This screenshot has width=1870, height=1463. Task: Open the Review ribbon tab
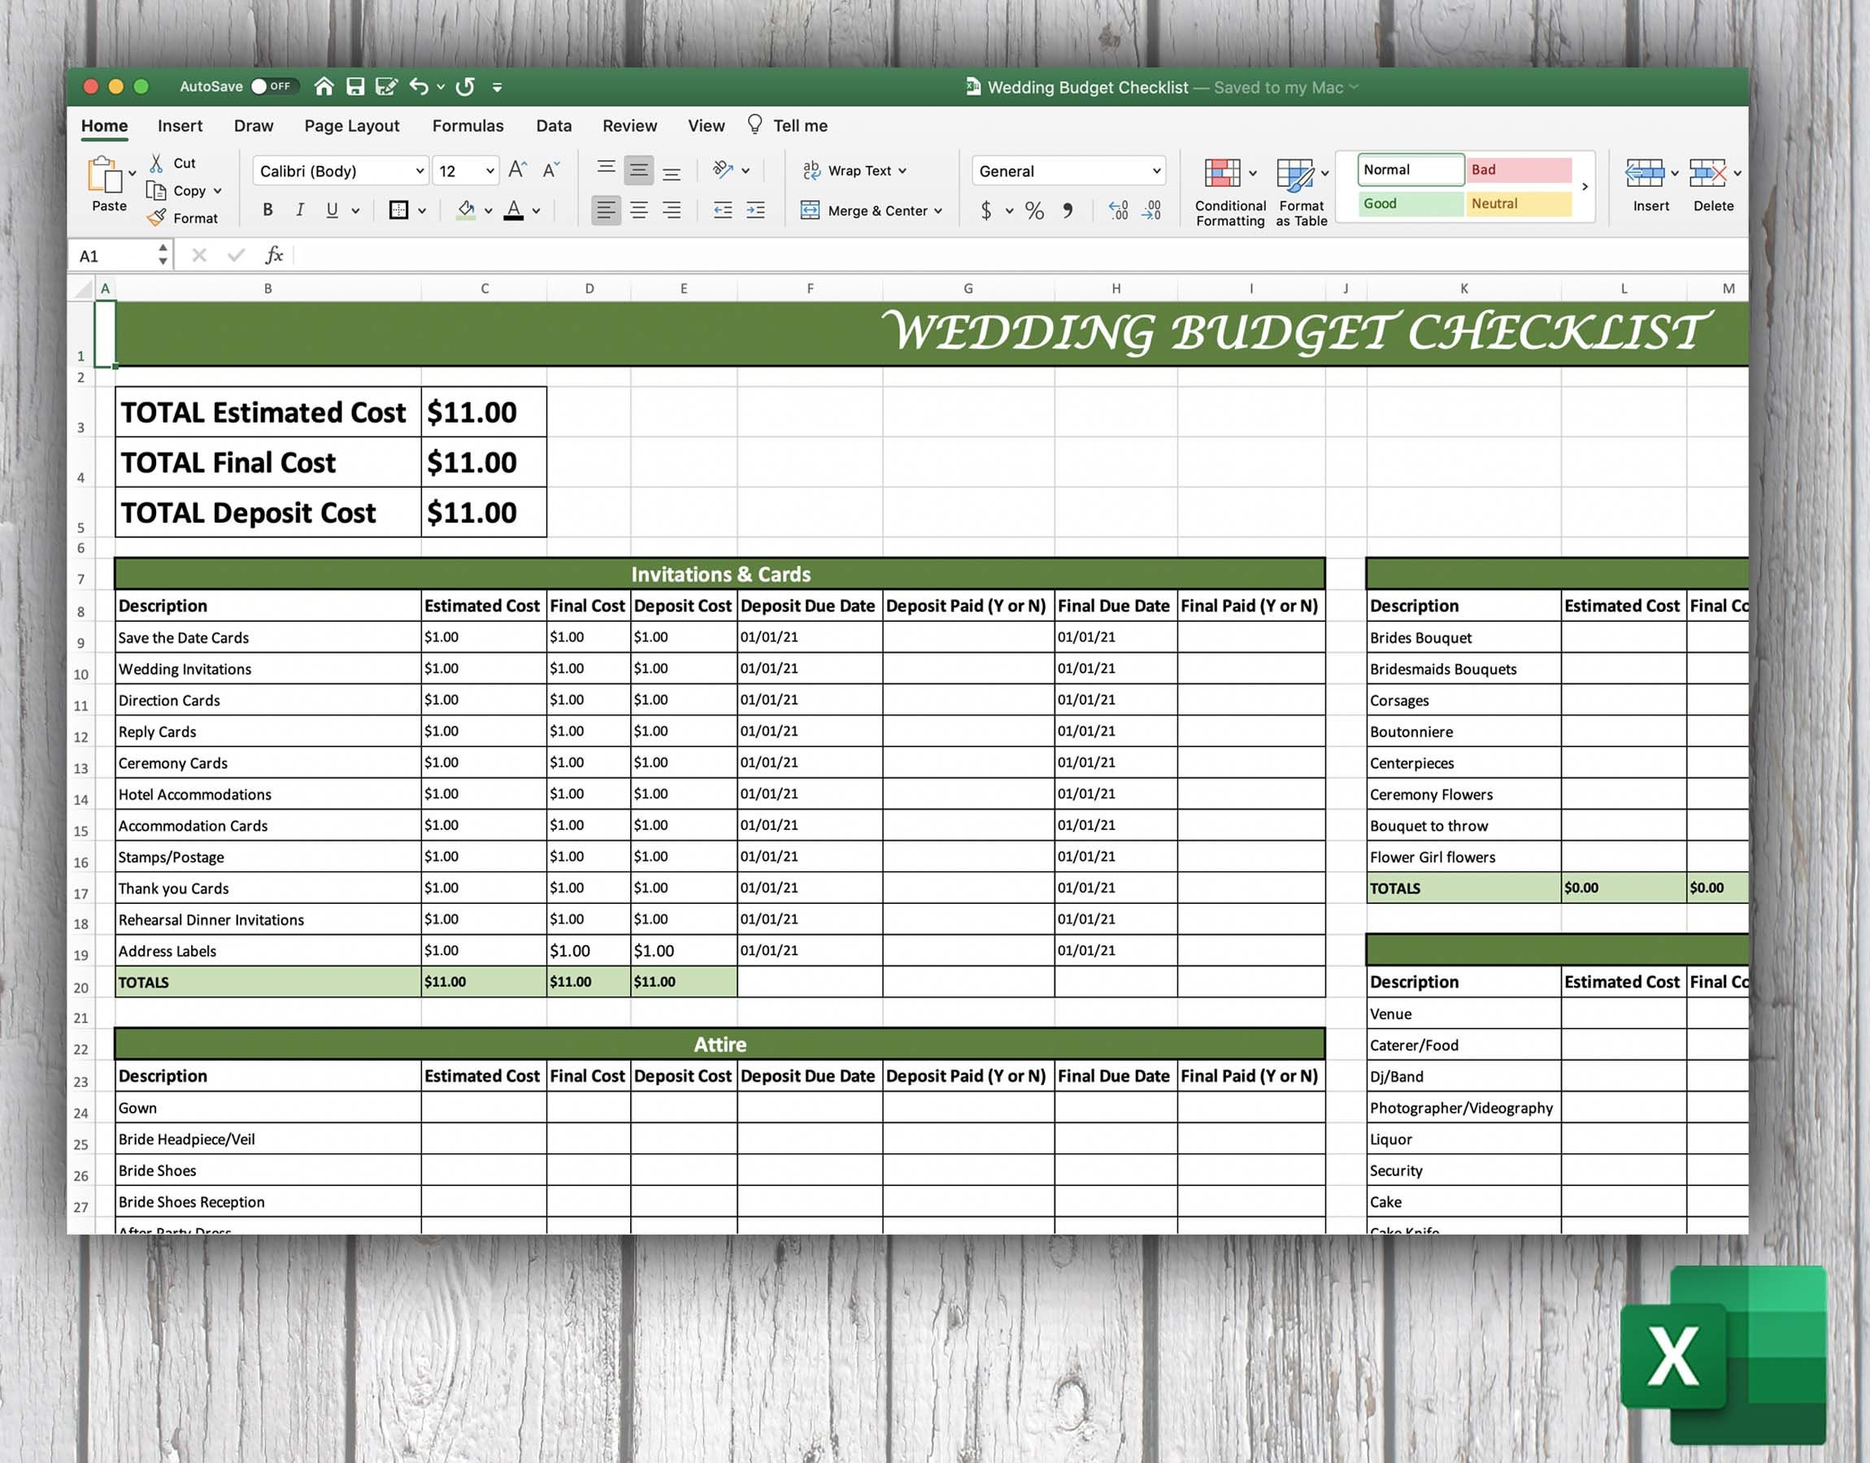click(x=628, y=125)
